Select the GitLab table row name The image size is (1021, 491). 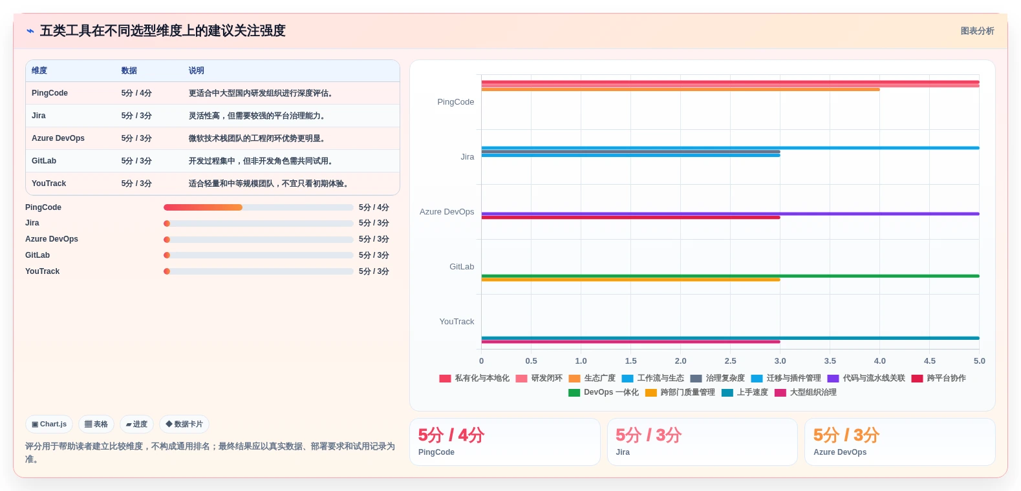pyautogui.click(x=44, y=161)
